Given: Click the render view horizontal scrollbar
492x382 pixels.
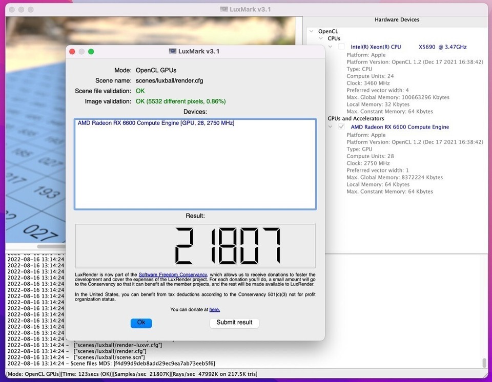Looking at the screenshot, I should (51, 246).
